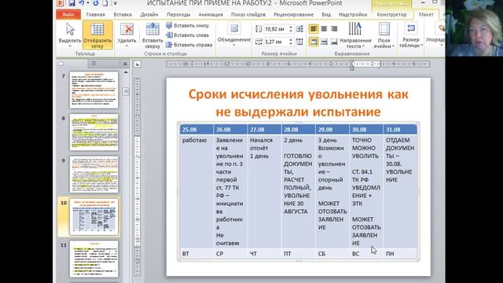Viewport: 503px width, 283px height.
Task: Open the Упорядочить dropdown
Action: (x=435, y=35)
